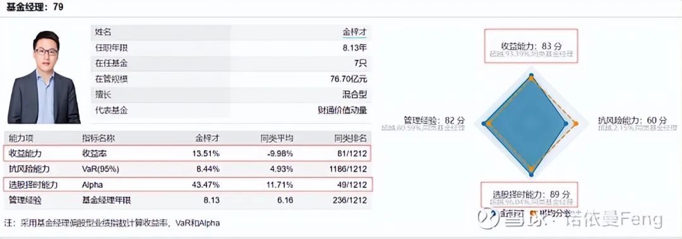Select the bottom blue radar point for 选股择时能力
Screen dimensions: 682x239
tap(531, 174)
